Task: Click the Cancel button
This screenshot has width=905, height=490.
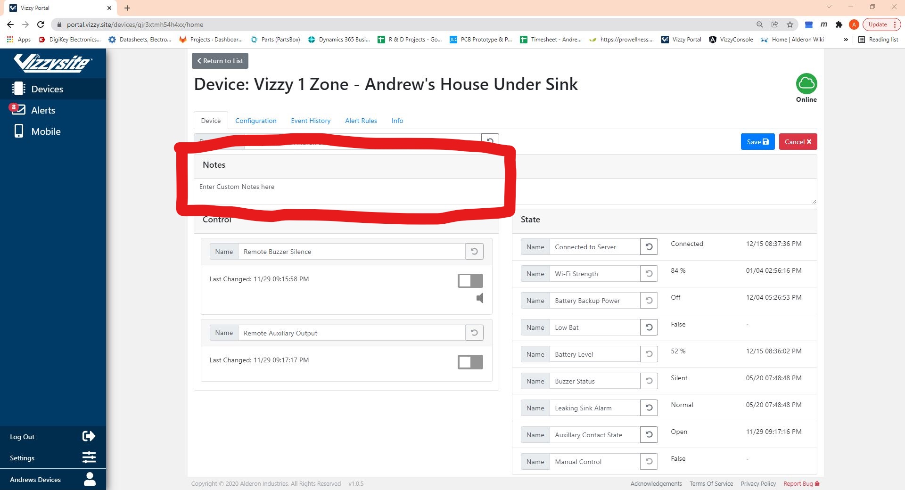Action: (x=798, y=142)
